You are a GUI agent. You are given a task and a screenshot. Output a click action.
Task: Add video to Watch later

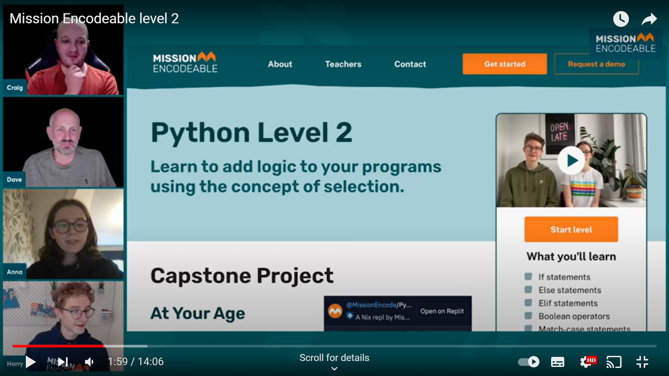tap(621, 19)
